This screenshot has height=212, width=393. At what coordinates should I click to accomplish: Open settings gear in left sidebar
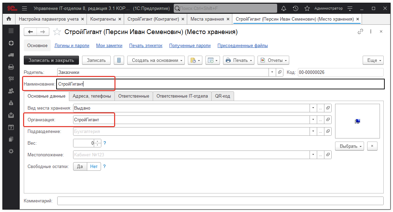coord(11,151)
